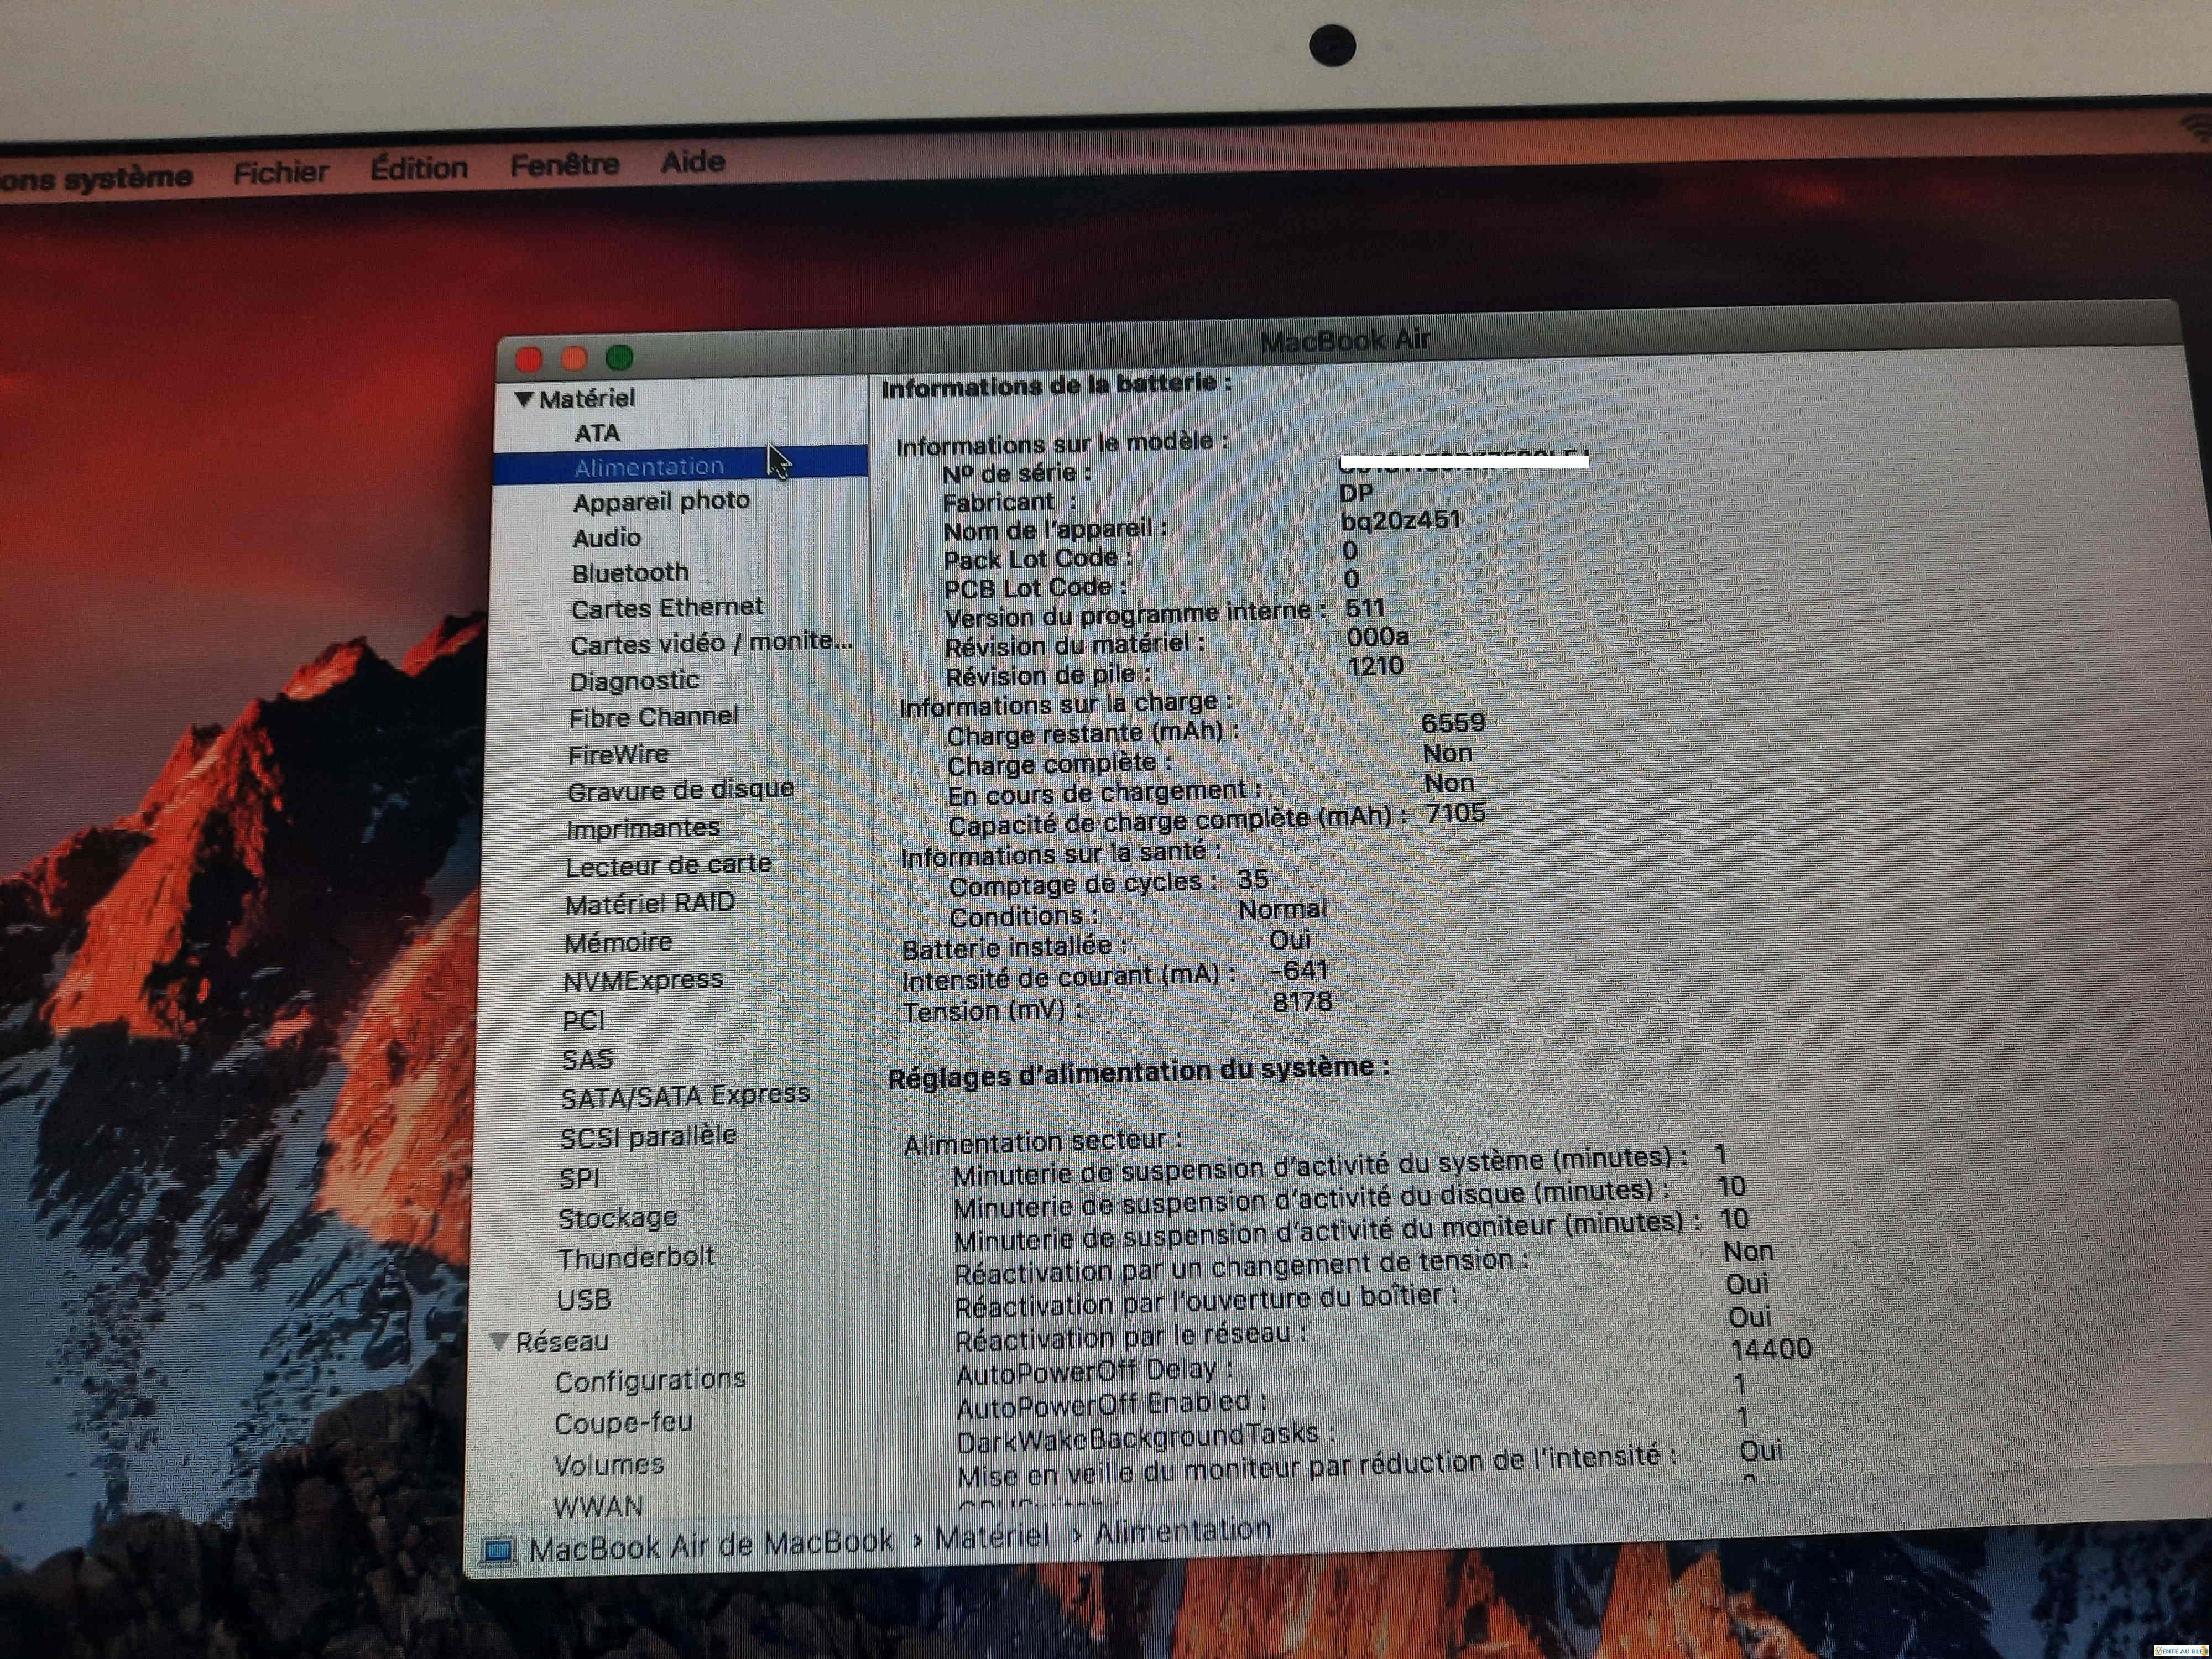Select Cartes vidéo / moniteurs item
Screen dimensions: 2212x1659
711,643
